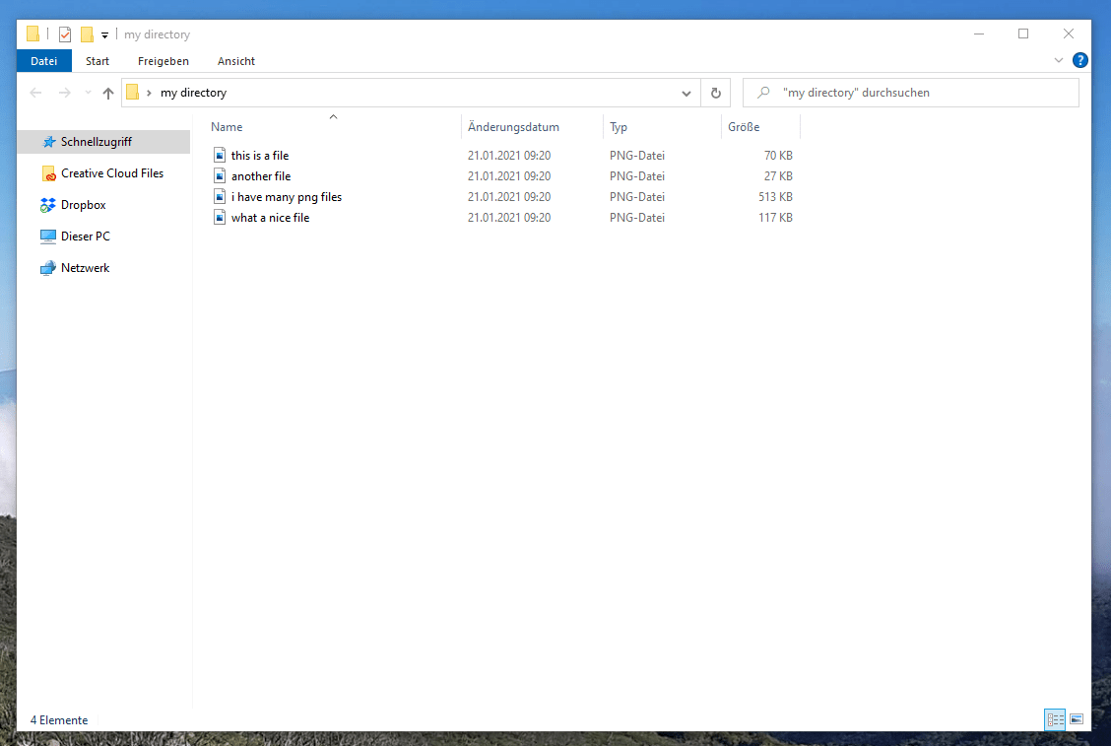Select Schnellzugriff in the navigation pane

[x=103, y=142]
